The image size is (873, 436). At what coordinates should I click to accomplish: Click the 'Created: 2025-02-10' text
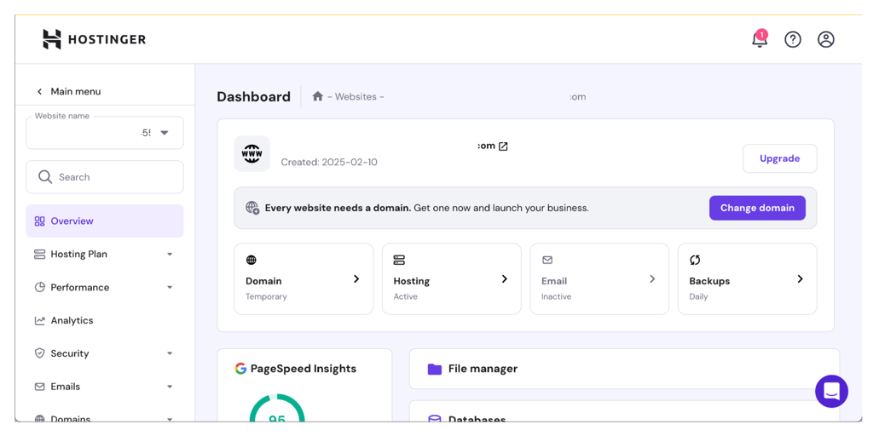click(329, 163)
